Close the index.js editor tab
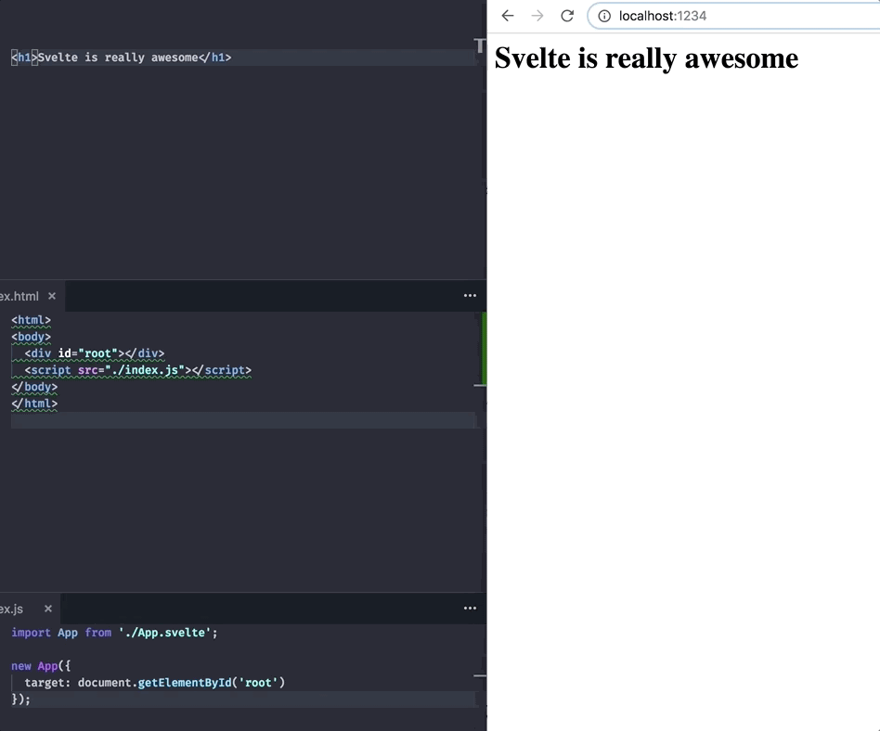The height and width of the screenshot is (731, 880). [48, 609]
